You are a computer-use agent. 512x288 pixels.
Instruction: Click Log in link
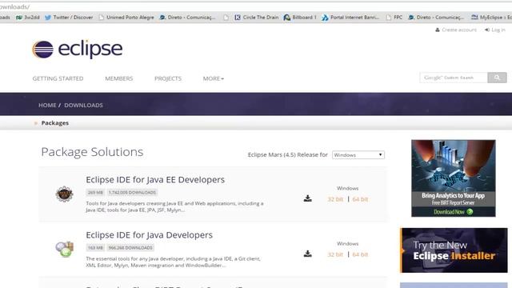coord(495,30)
